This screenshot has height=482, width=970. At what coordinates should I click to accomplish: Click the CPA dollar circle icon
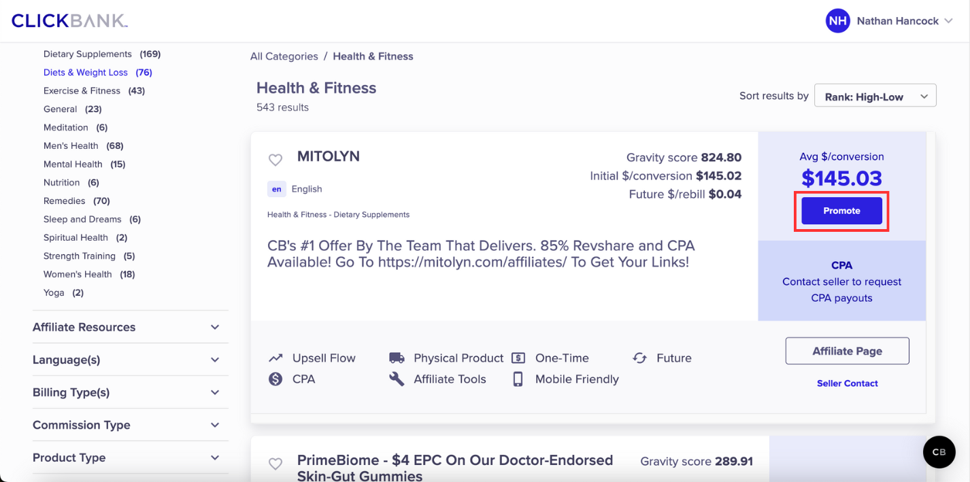click(x=275, y=379)
